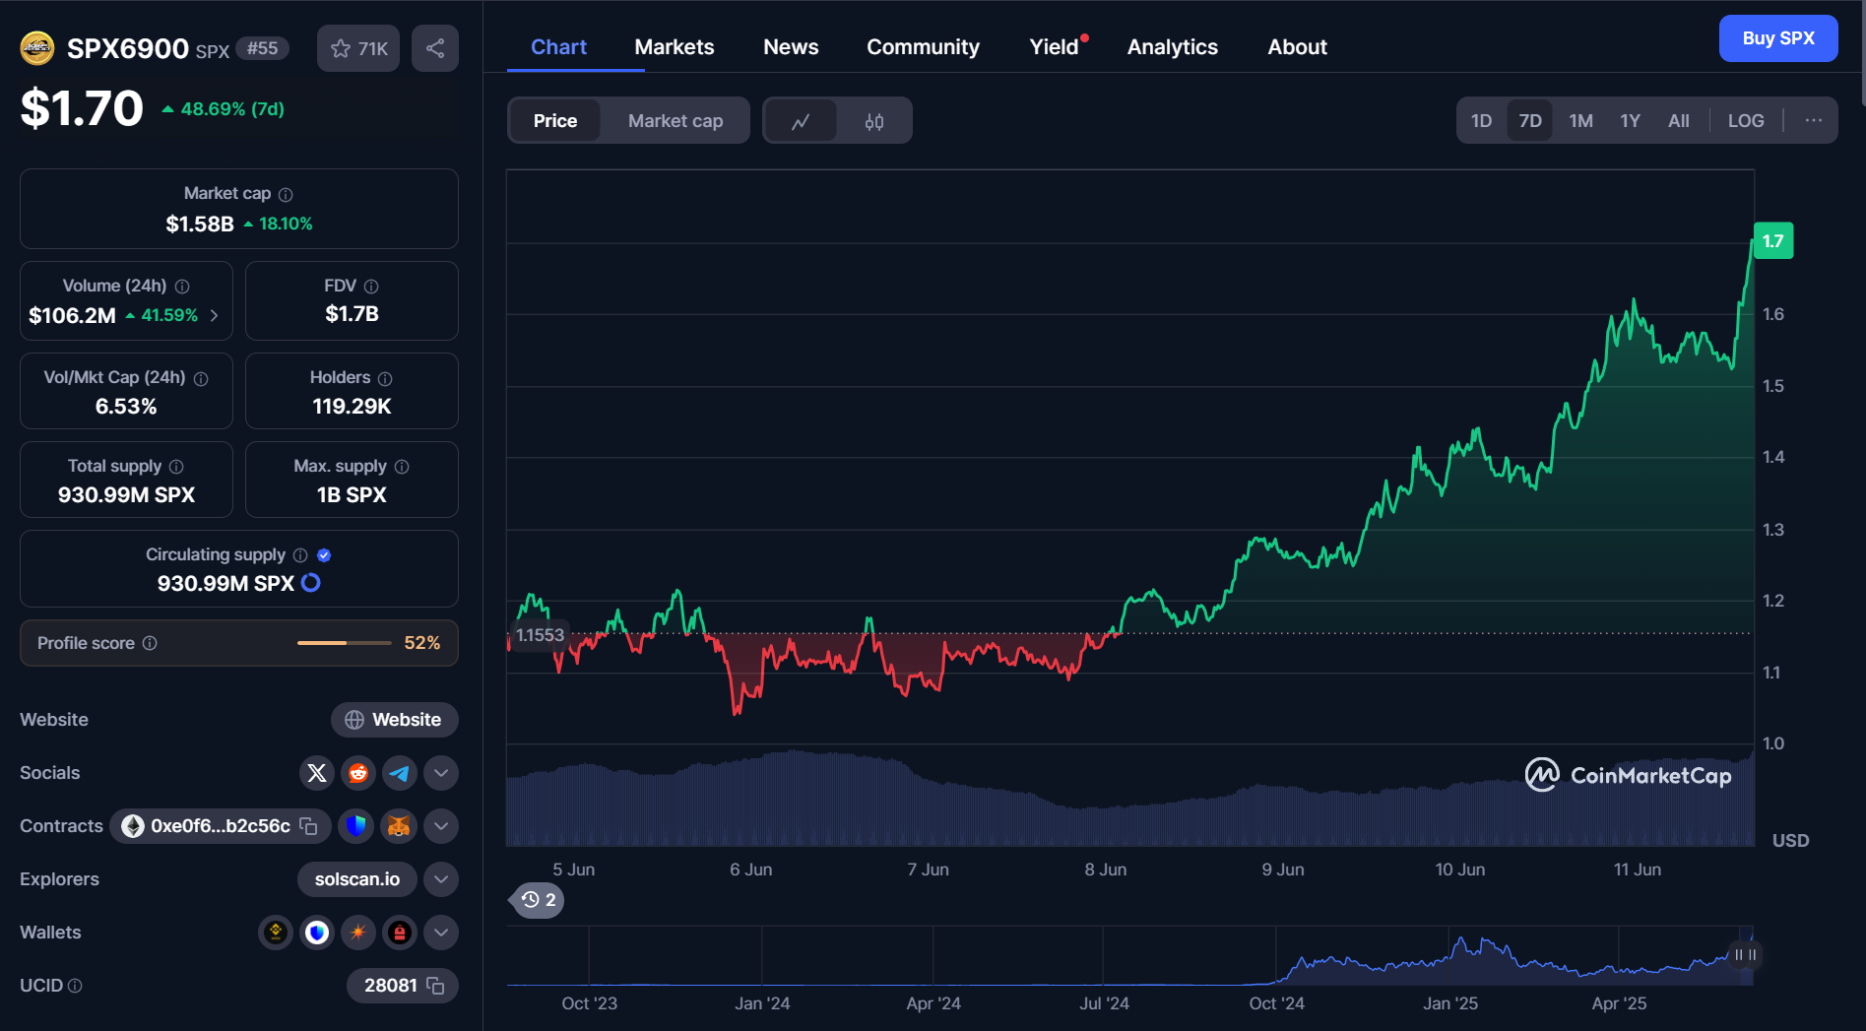
Task: Open the Yield tab
Action: pos(1055,46)
